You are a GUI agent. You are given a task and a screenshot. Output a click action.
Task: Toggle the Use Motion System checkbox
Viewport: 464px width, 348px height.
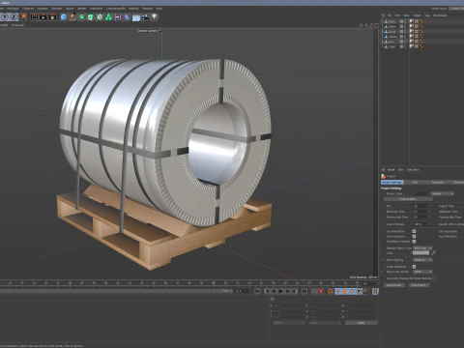coord(414,242)
